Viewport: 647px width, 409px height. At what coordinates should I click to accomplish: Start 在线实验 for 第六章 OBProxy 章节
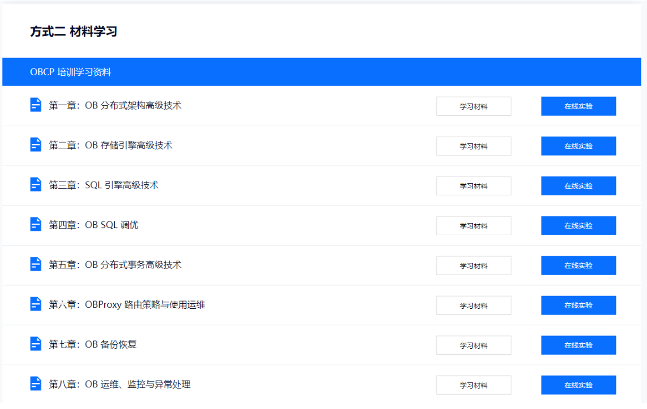pos(578,305)
